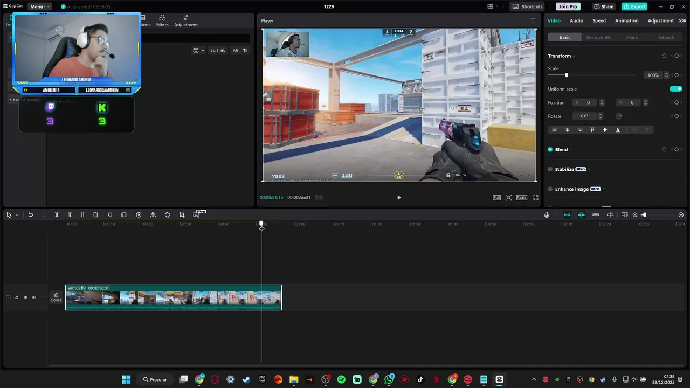Click the Cover button on timeline

point(56,297)
